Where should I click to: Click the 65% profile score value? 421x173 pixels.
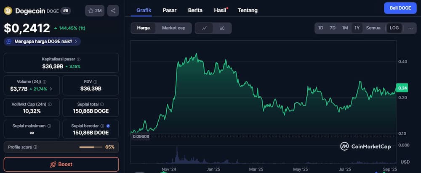coord(110,147)
